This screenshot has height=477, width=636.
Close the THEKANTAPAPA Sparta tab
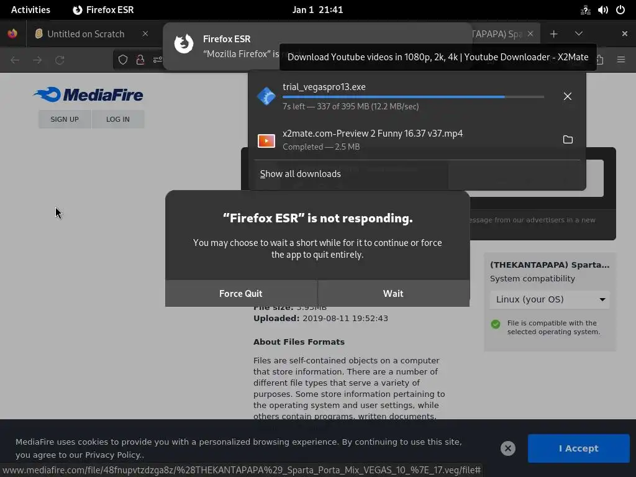tap(530, 34)
